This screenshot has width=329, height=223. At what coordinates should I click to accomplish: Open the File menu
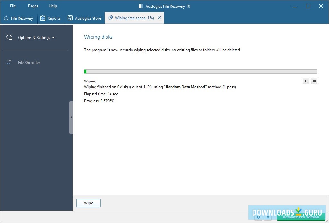click(13, 6)
